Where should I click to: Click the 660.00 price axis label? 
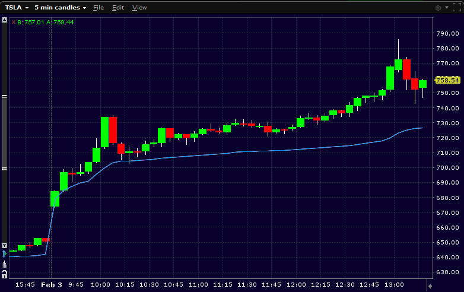tap(448, 227)
